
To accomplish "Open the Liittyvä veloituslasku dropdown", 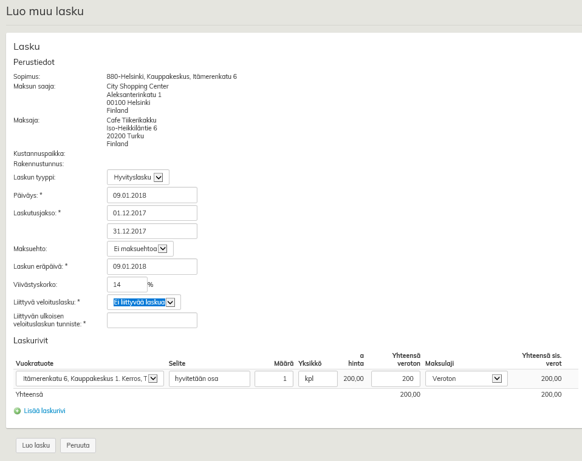I will [x=143, y=302].
